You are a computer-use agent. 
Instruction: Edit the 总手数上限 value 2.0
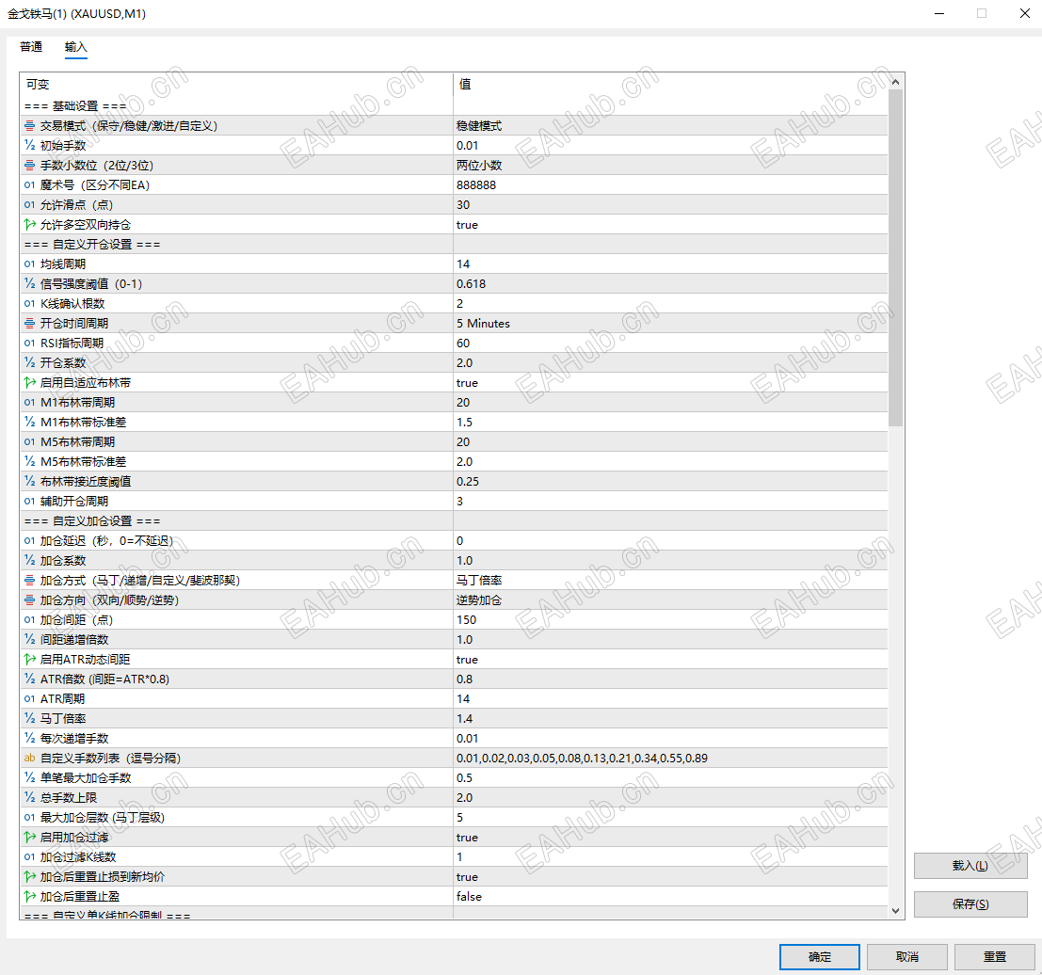[670, 797]
